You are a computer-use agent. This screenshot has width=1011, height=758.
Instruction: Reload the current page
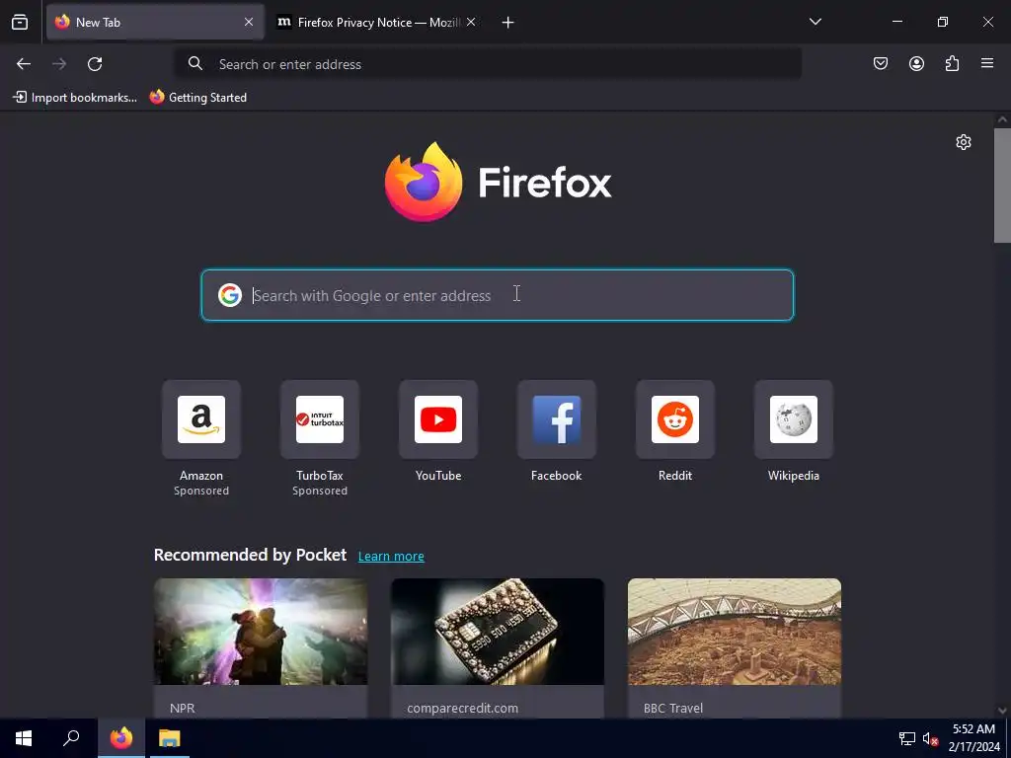coord(95,64)
